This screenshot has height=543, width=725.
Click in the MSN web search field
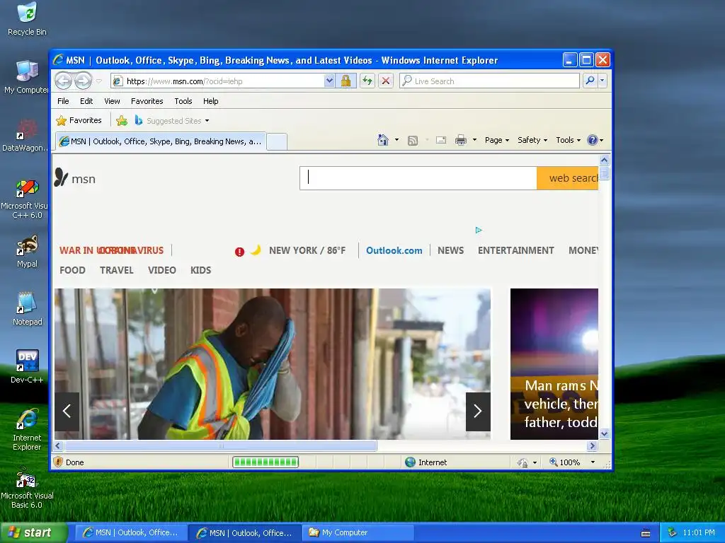(x=418, y=178)
